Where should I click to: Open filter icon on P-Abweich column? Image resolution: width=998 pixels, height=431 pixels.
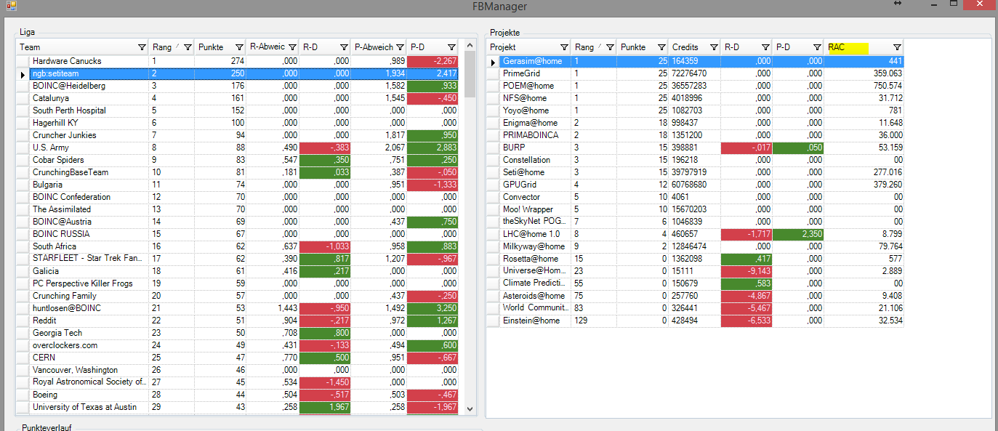(399, 47)
